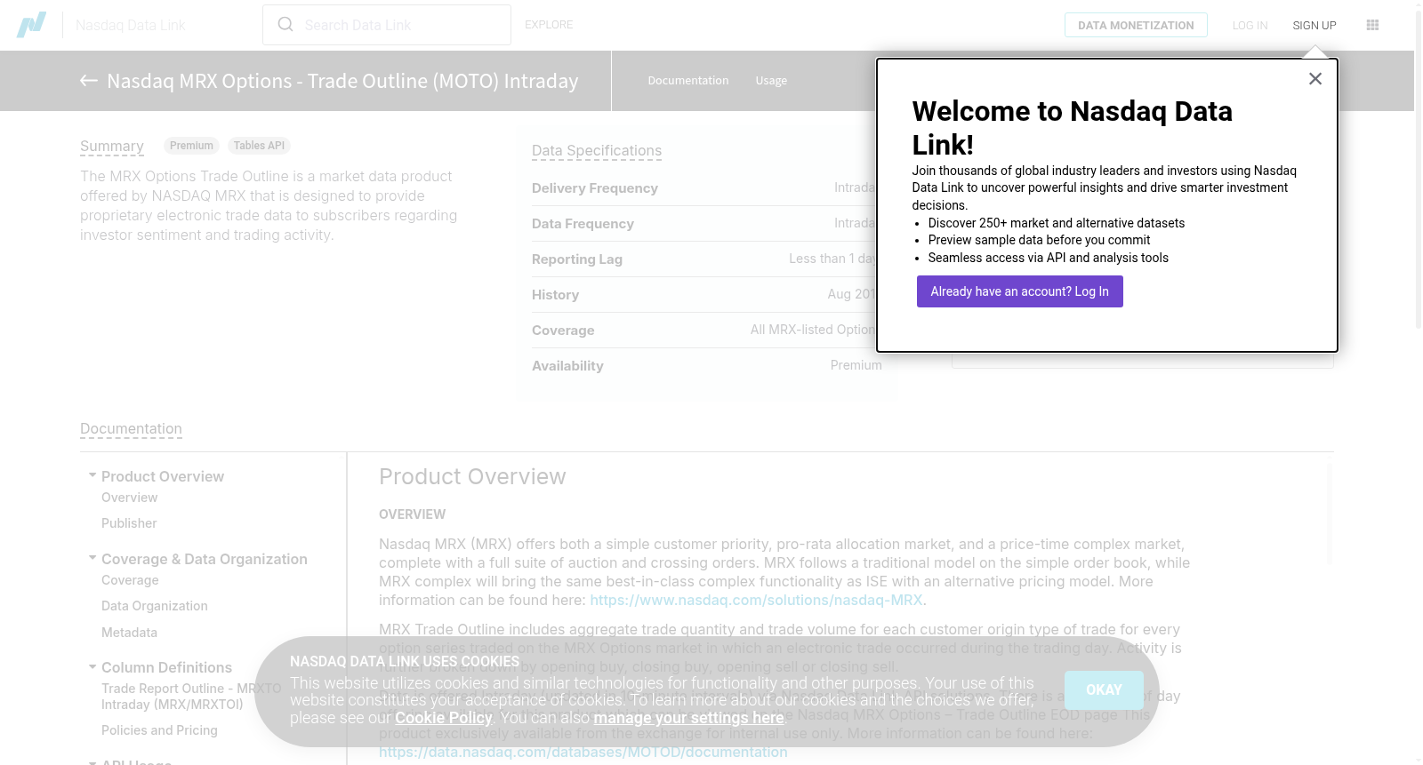The width and height of the screenshot is (1423, 765).
Task: Focus the Search Data Link field
Action: (x=387, y=25)
